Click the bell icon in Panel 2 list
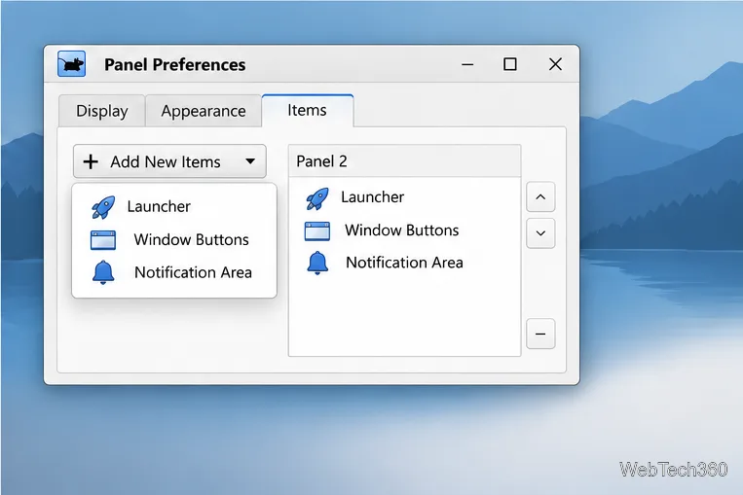The height and width of the screenshot is (495, 743). tap(317, 263)
